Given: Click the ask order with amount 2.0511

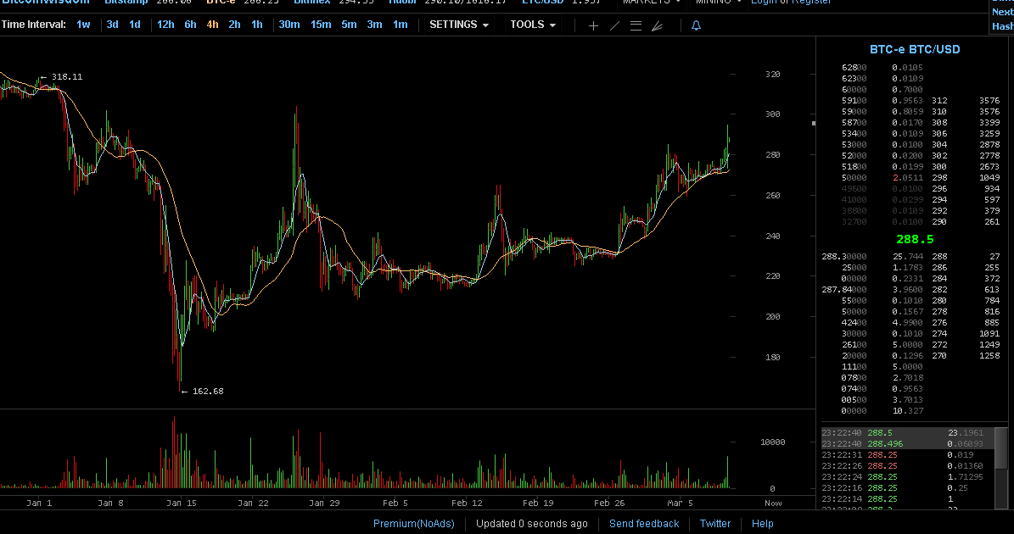Looking at the screenshot, I should [882, 177].
